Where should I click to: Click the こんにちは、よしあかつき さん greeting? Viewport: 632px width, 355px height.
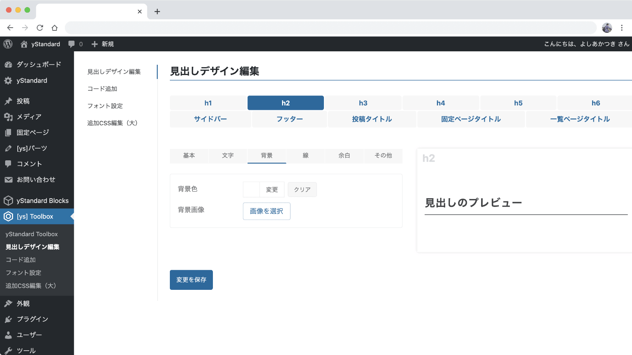tap(587, 44)
